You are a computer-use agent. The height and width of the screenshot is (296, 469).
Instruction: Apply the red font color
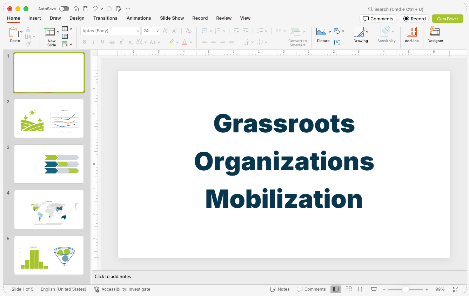pos(185,42)
